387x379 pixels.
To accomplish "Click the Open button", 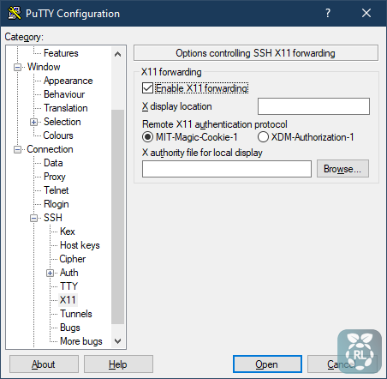I will (x=267, y=364).
